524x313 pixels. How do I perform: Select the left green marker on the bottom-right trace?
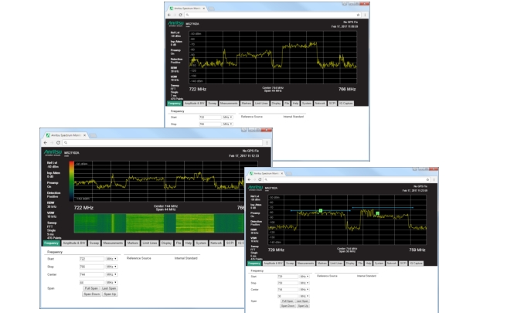point(320,210)
